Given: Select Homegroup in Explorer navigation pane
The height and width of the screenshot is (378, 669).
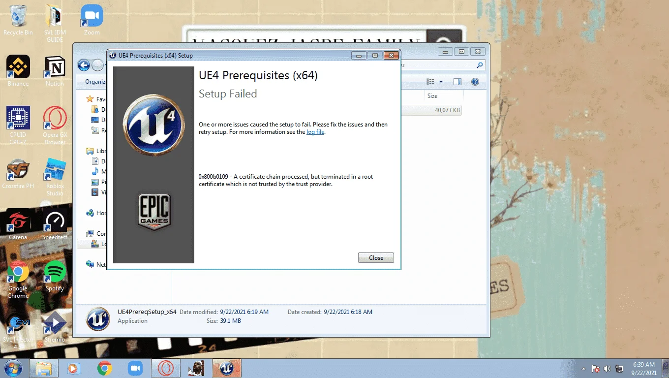Looking at the screenshot, I should click(x=96, y=213).
